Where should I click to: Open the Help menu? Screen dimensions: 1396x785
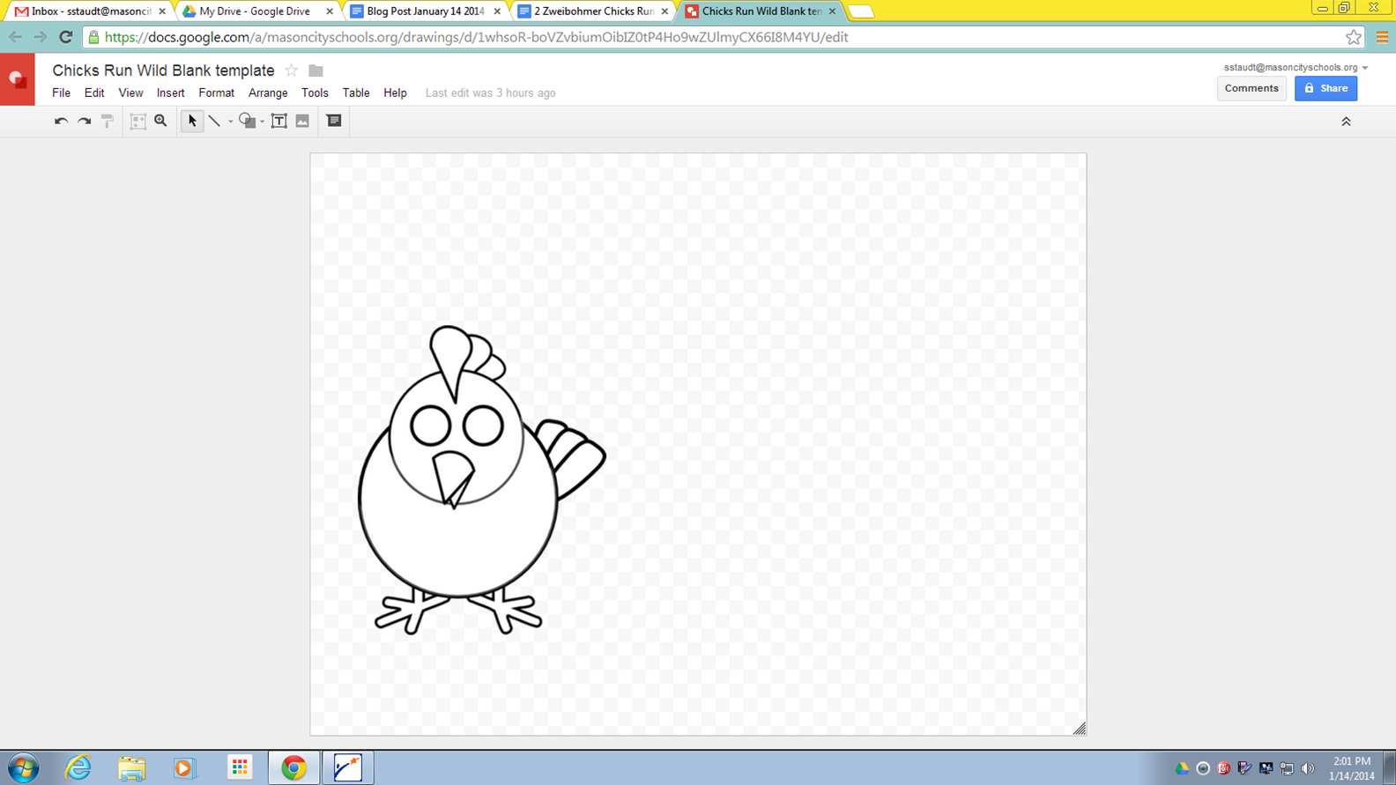[x=395, y=93]
